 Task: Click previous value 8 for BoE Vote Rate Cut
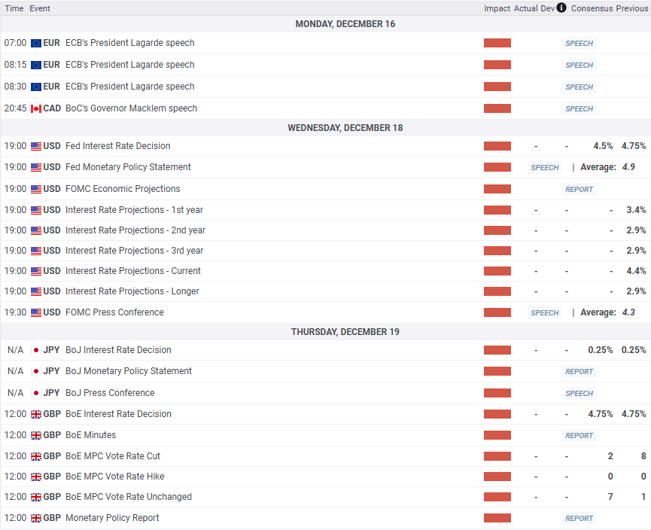tap(643, 456)
